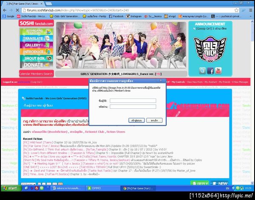Click the cancel (ยกเลิก) dialog button
The image size is (255, 200).
click(x=154, y=120)
